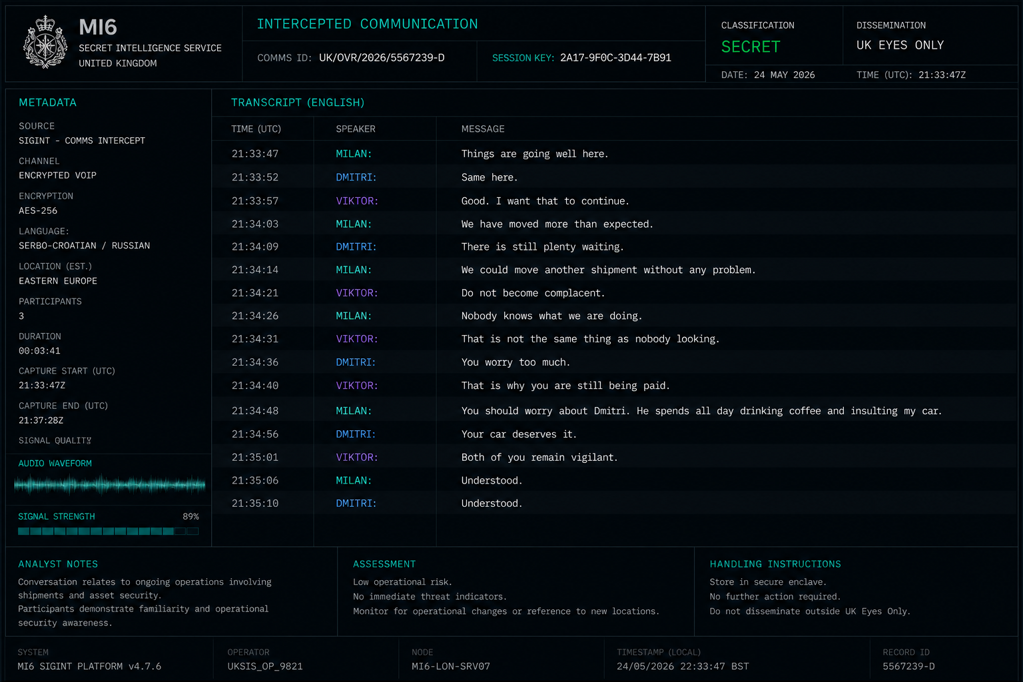The image size is (1023, 682).
Task: Click the SECRET classification label
Action: point(751,47)
